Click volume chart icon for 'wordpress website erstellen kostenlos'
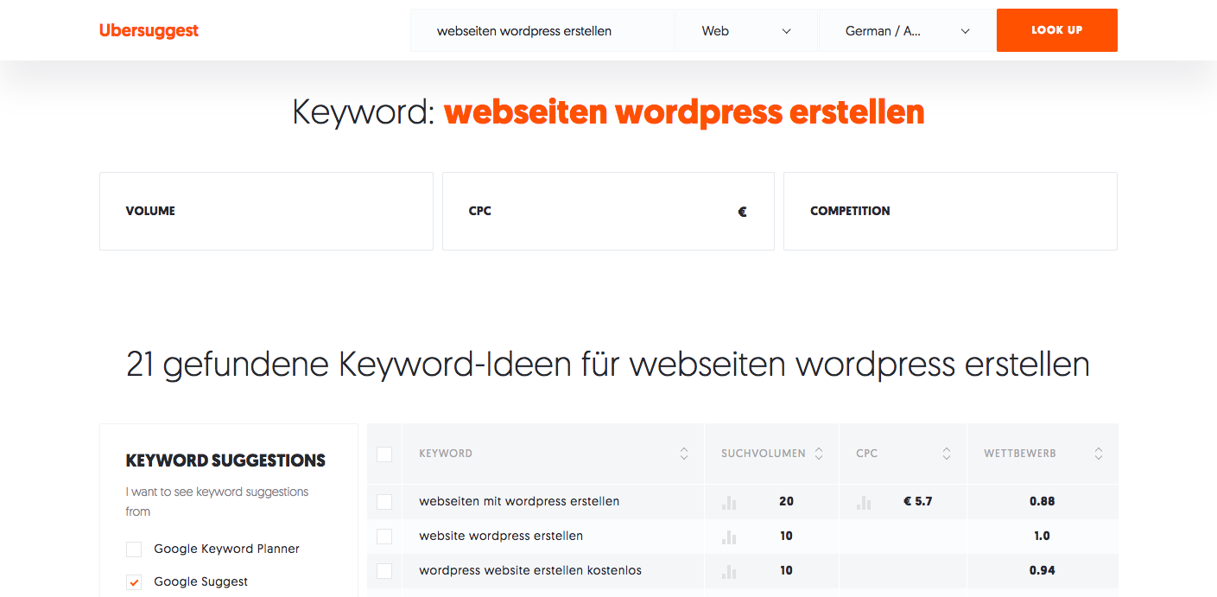This screenshot has height=597, width=1217. coord(729,571)
